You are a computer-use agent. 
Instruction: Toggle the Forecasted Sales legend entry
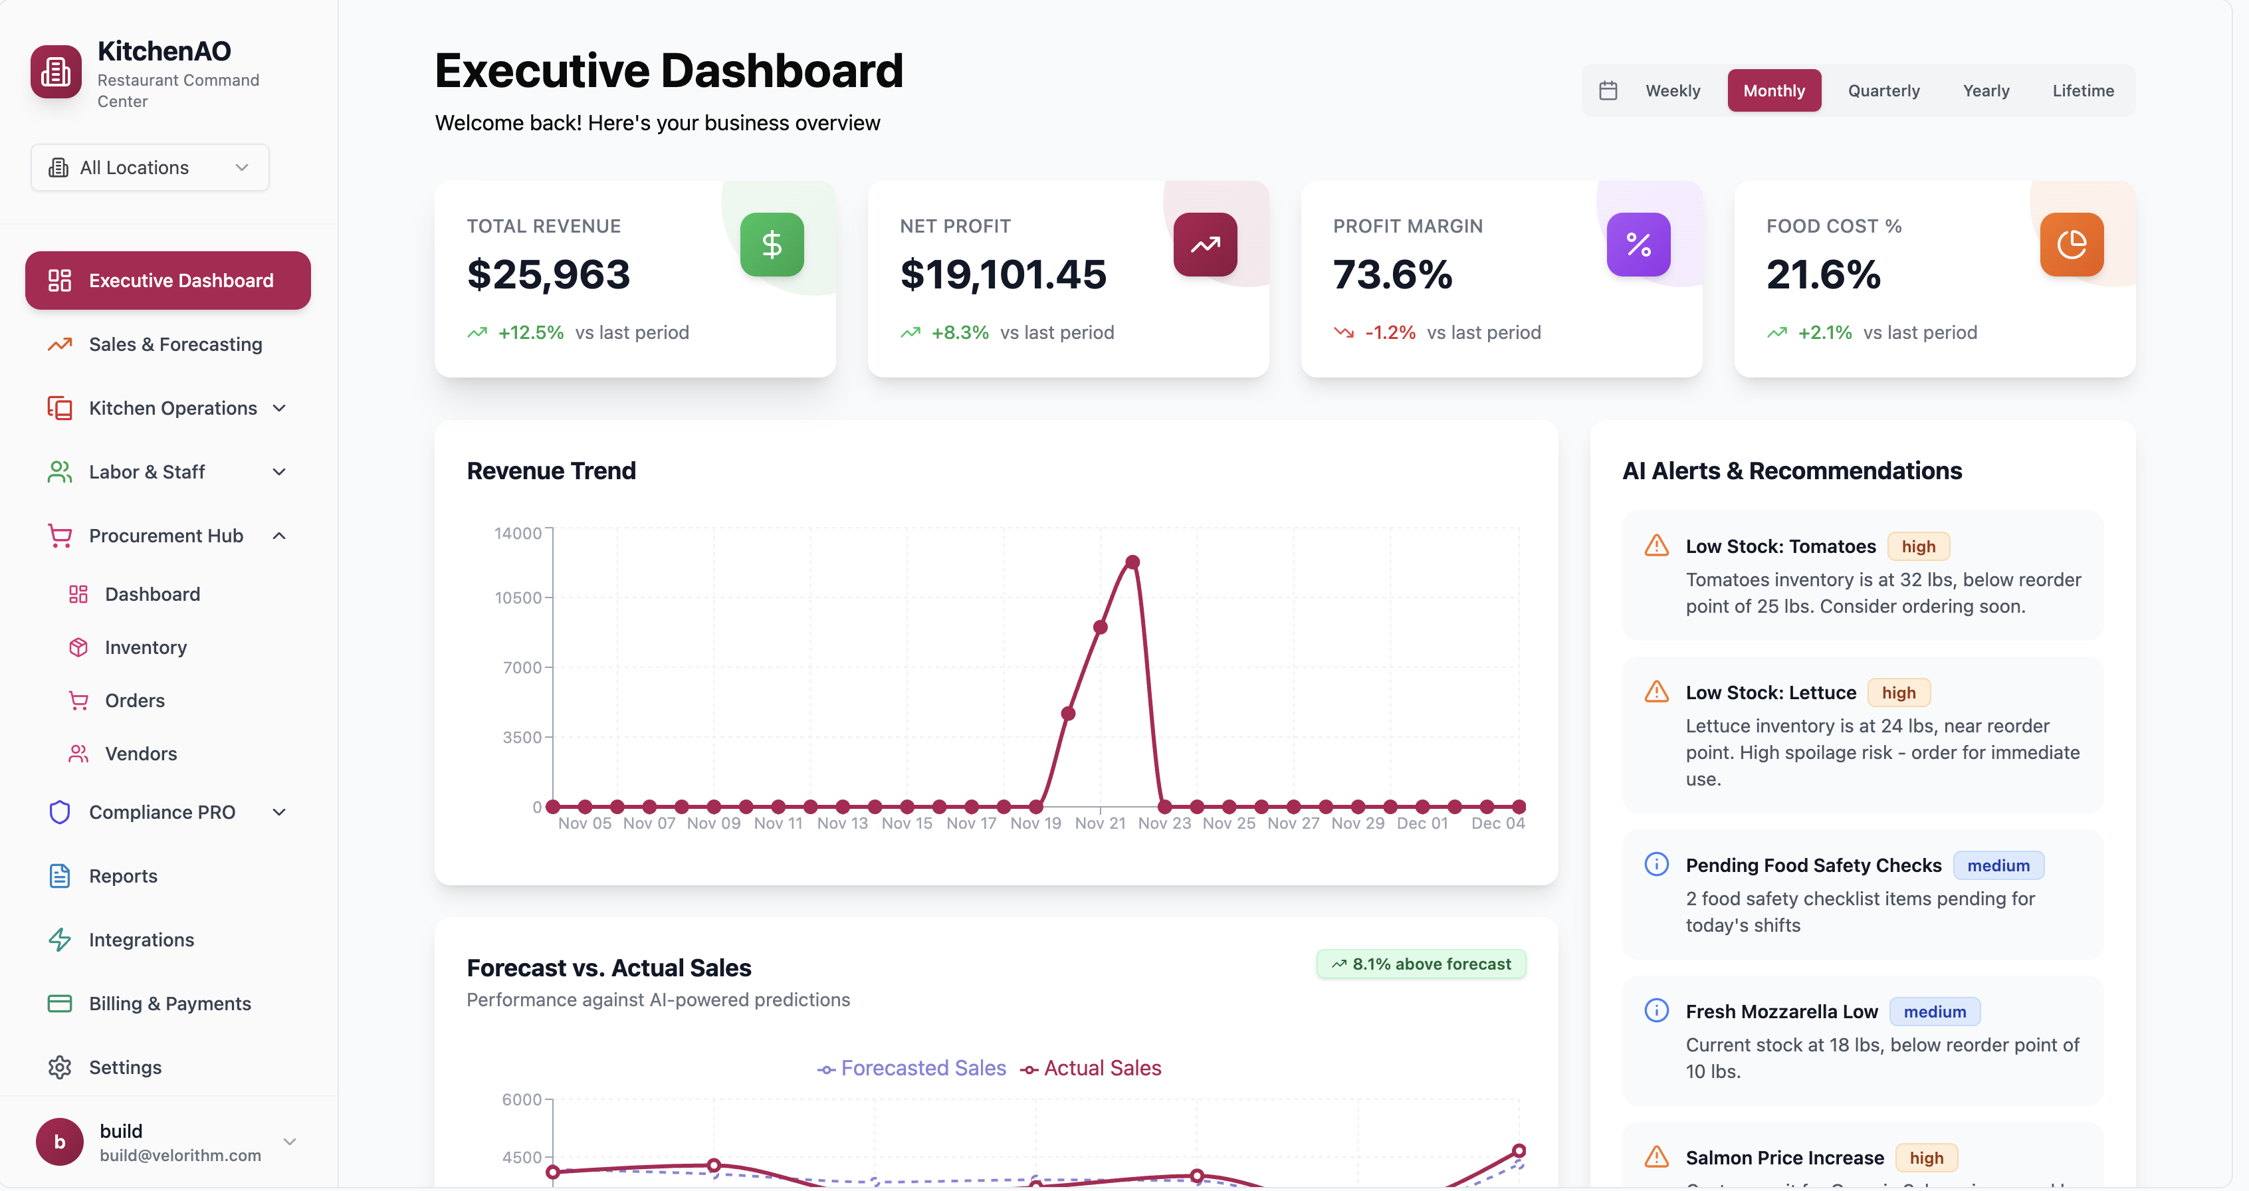click(911, 1067)
